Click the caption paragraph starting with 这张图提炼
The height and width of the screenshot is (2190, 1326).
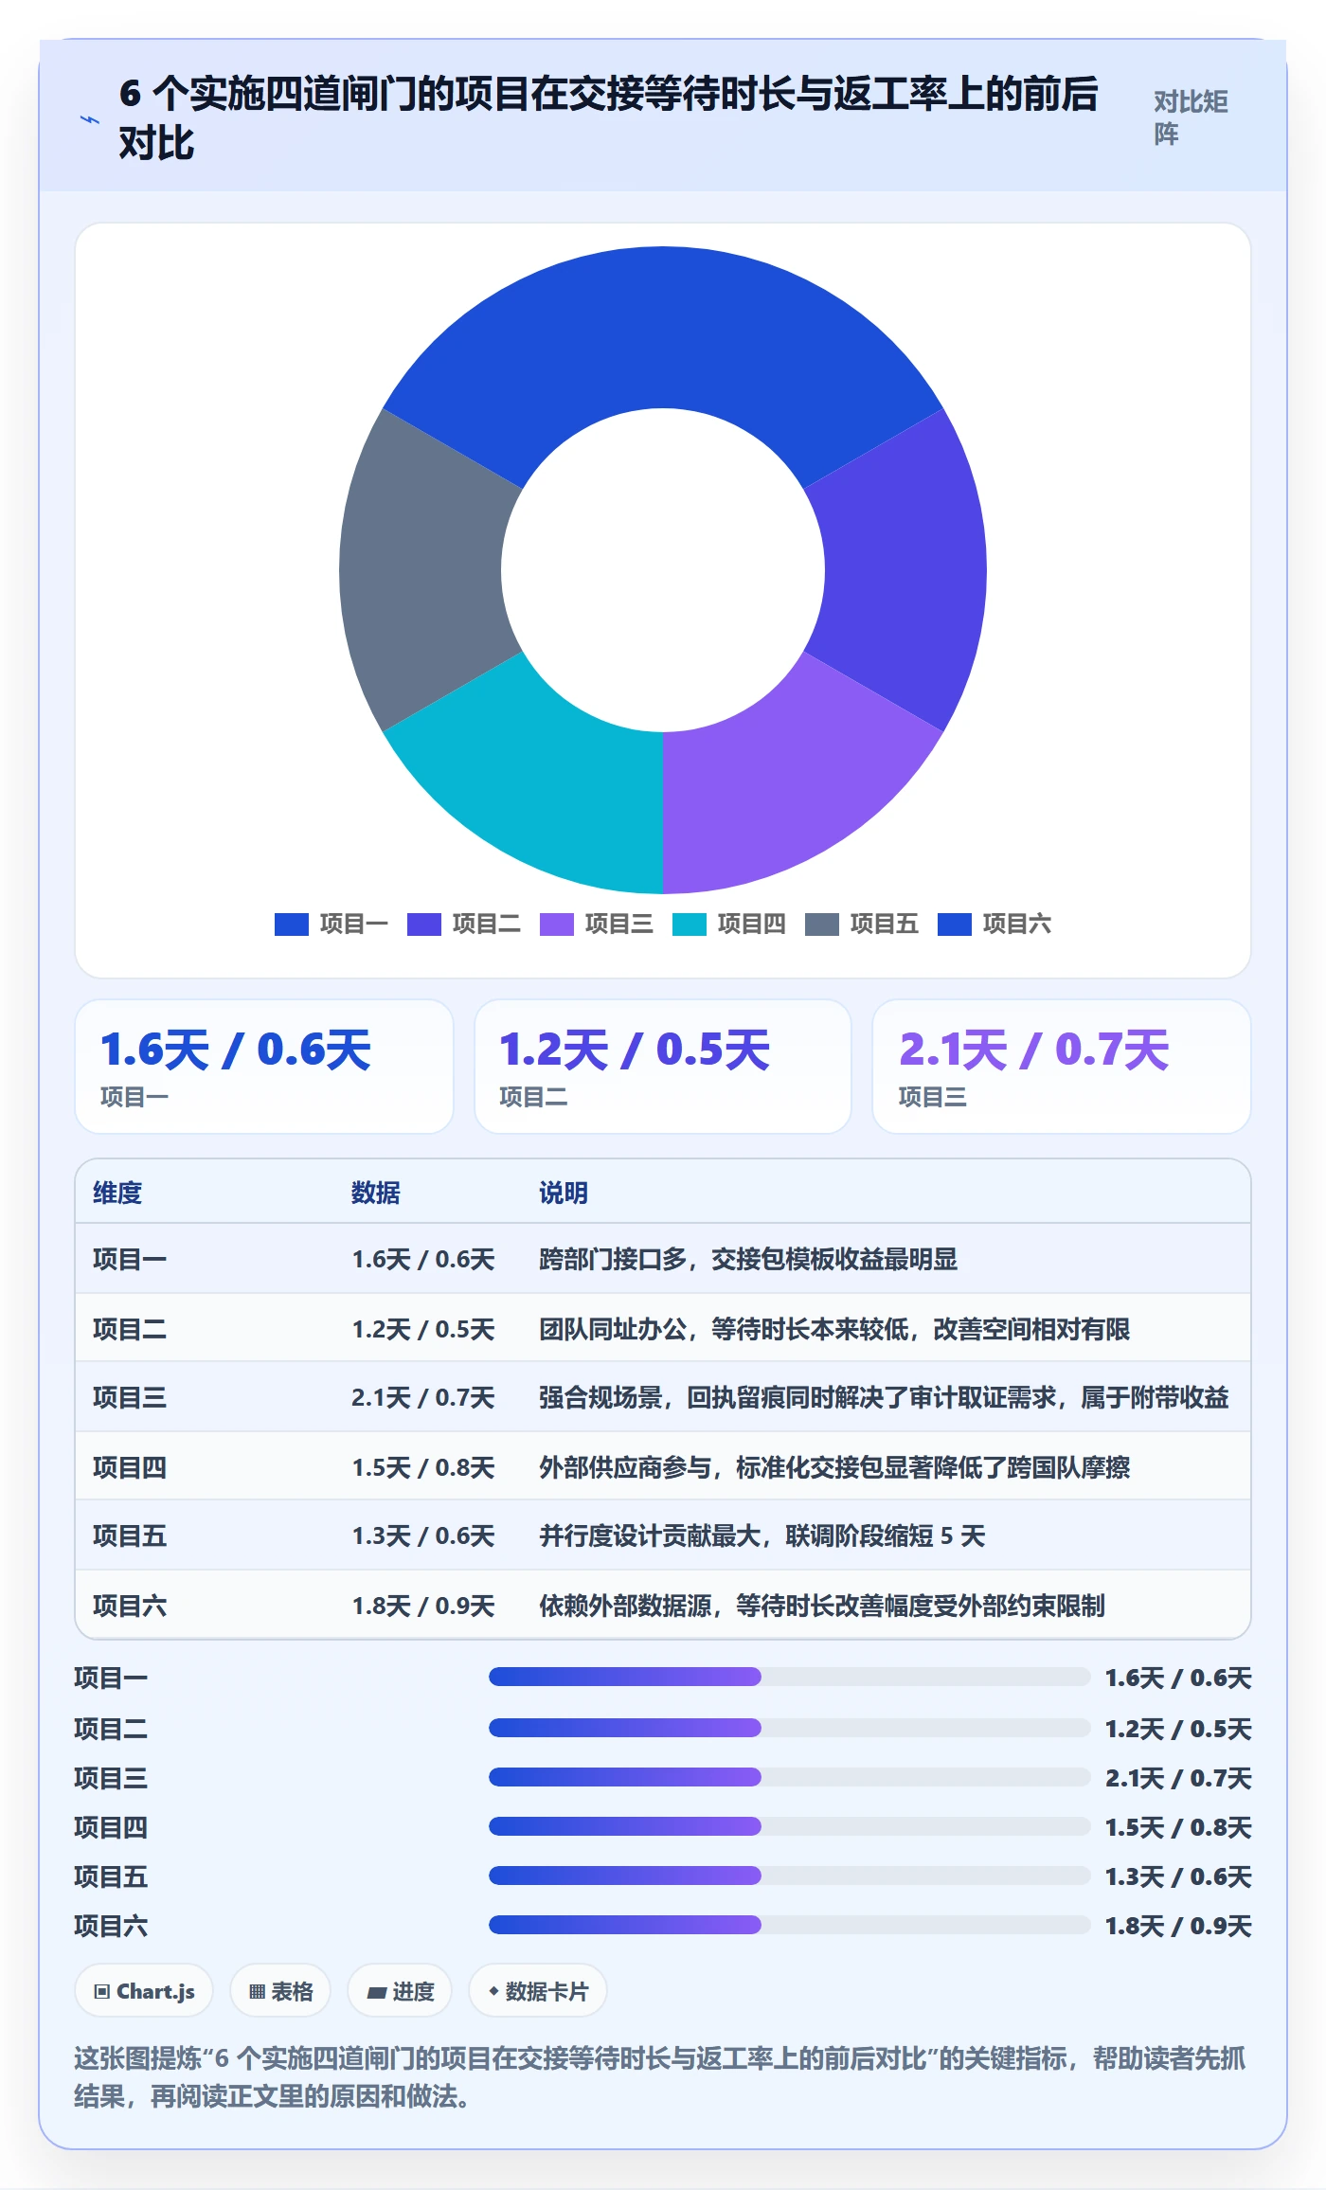[661, 2077]
